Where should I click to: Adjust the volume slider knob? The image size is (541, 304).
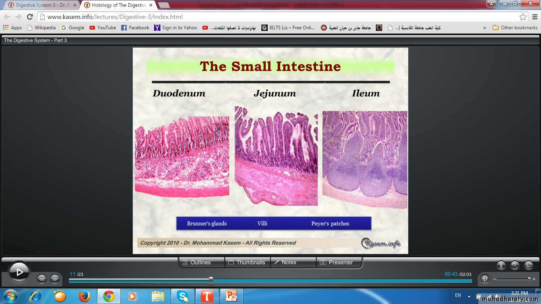(x=529, y=279)
